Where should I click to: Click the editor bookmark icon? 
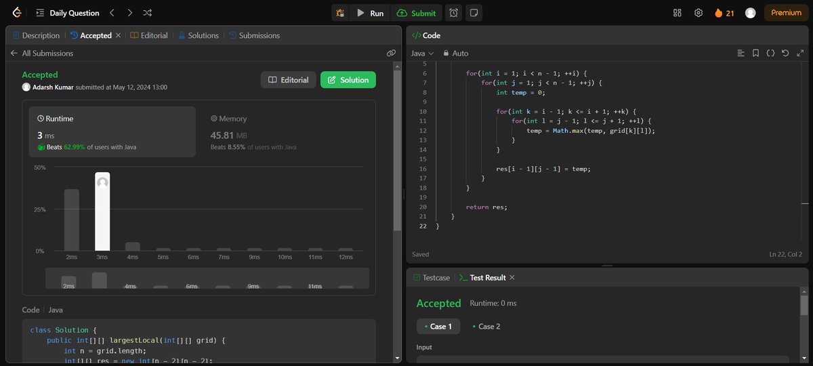click(755, 53)
